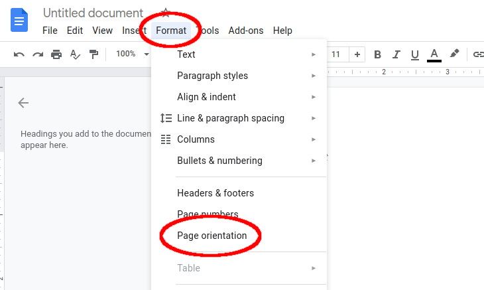Choose Headers & footers option

215,193
